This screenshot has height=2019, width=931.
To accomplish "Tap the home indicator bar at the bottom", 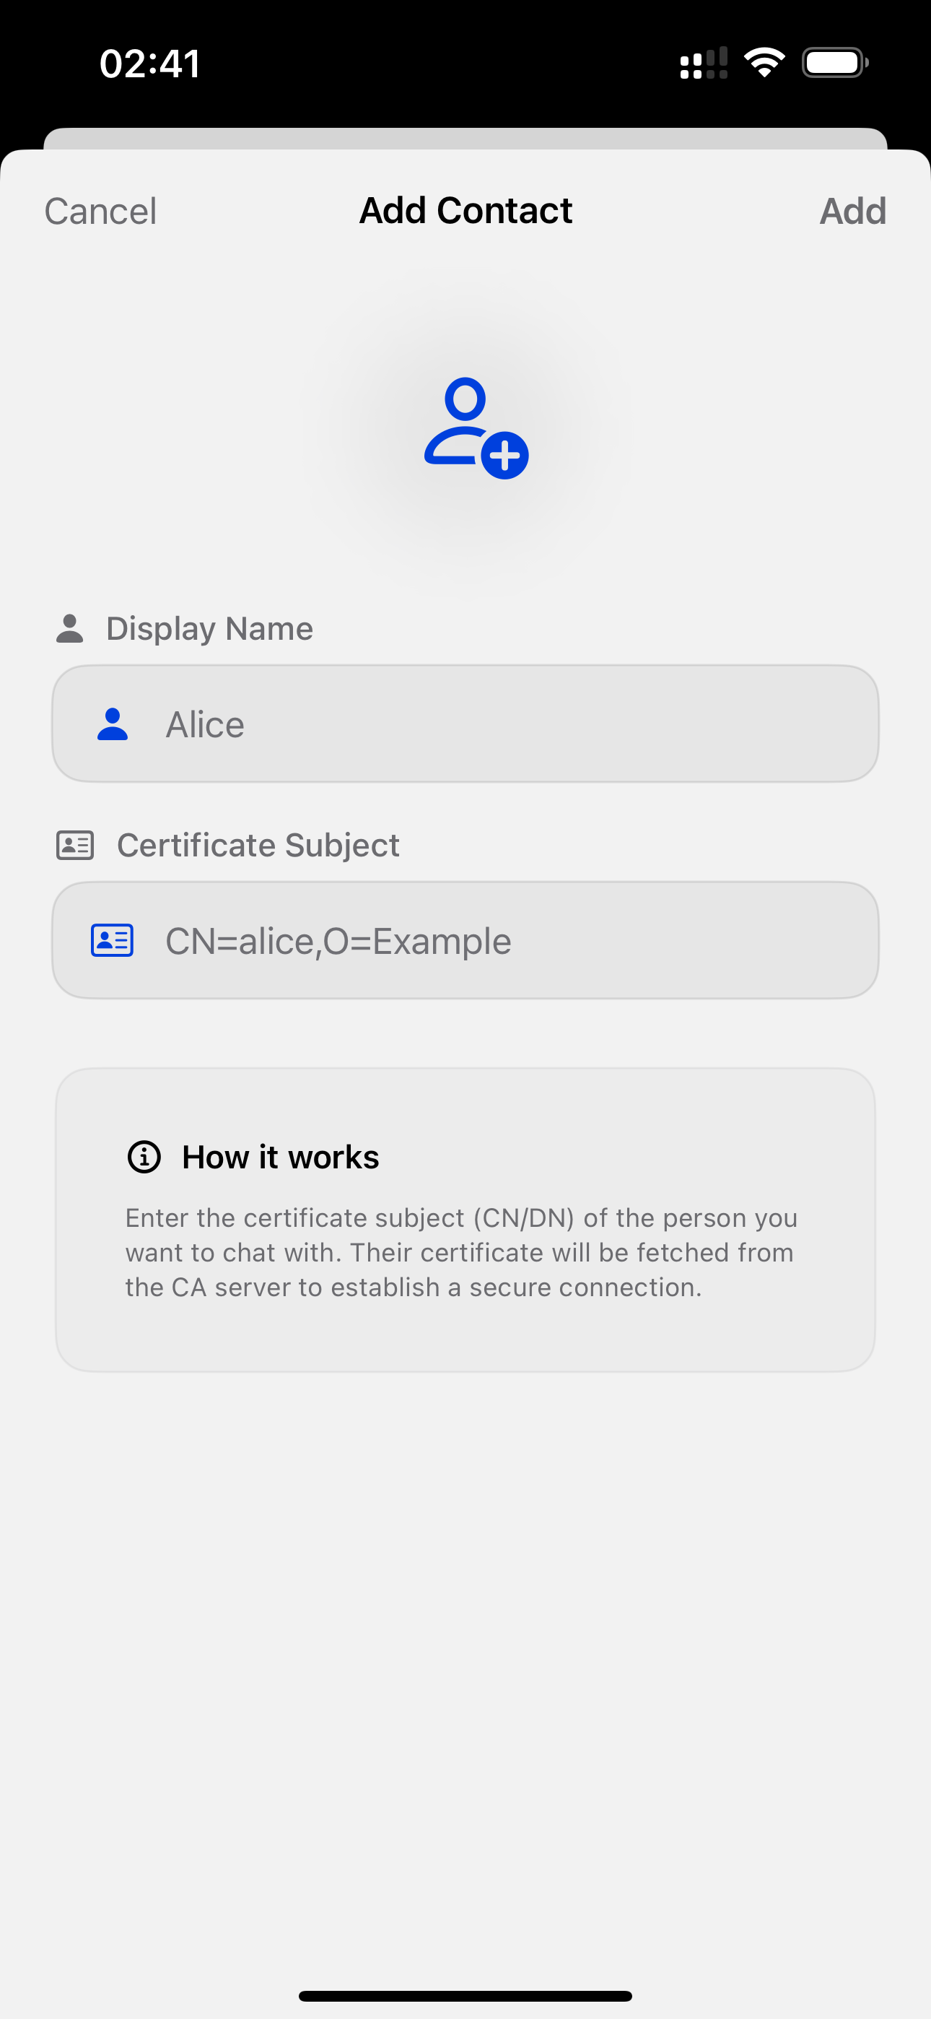I will coord(465,1995).
